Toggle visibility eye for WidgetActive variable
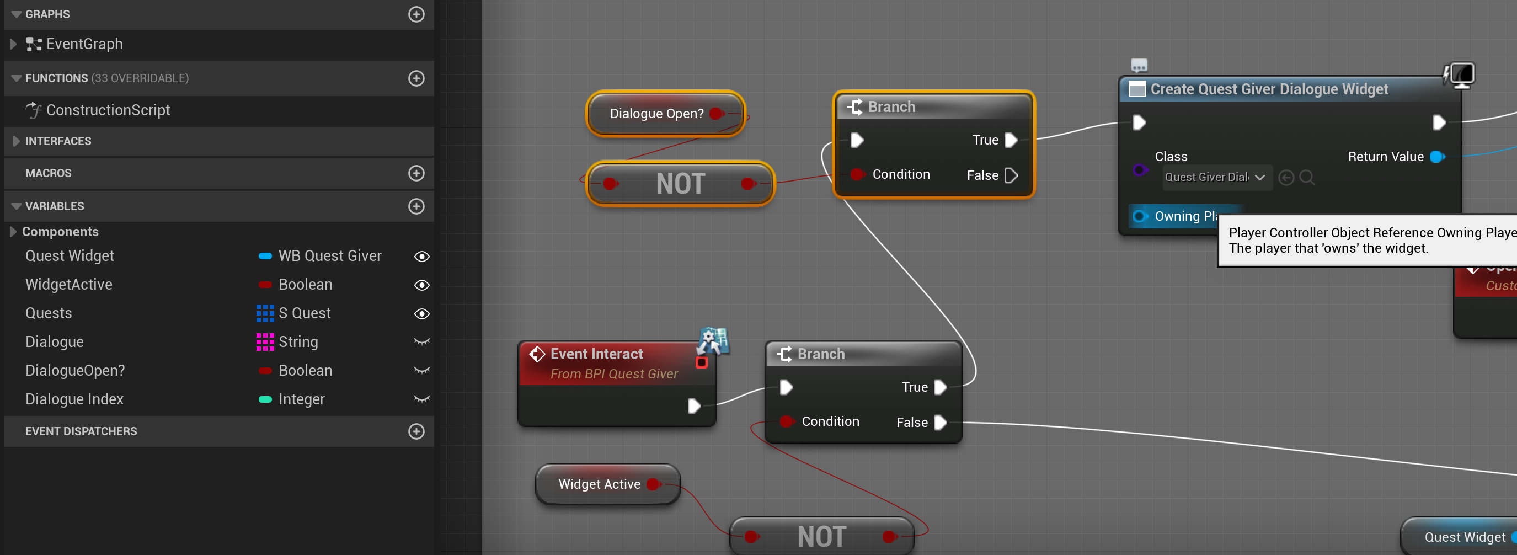Image resolution: width=1517 pixels, height=555 pixels. (421, 285)
